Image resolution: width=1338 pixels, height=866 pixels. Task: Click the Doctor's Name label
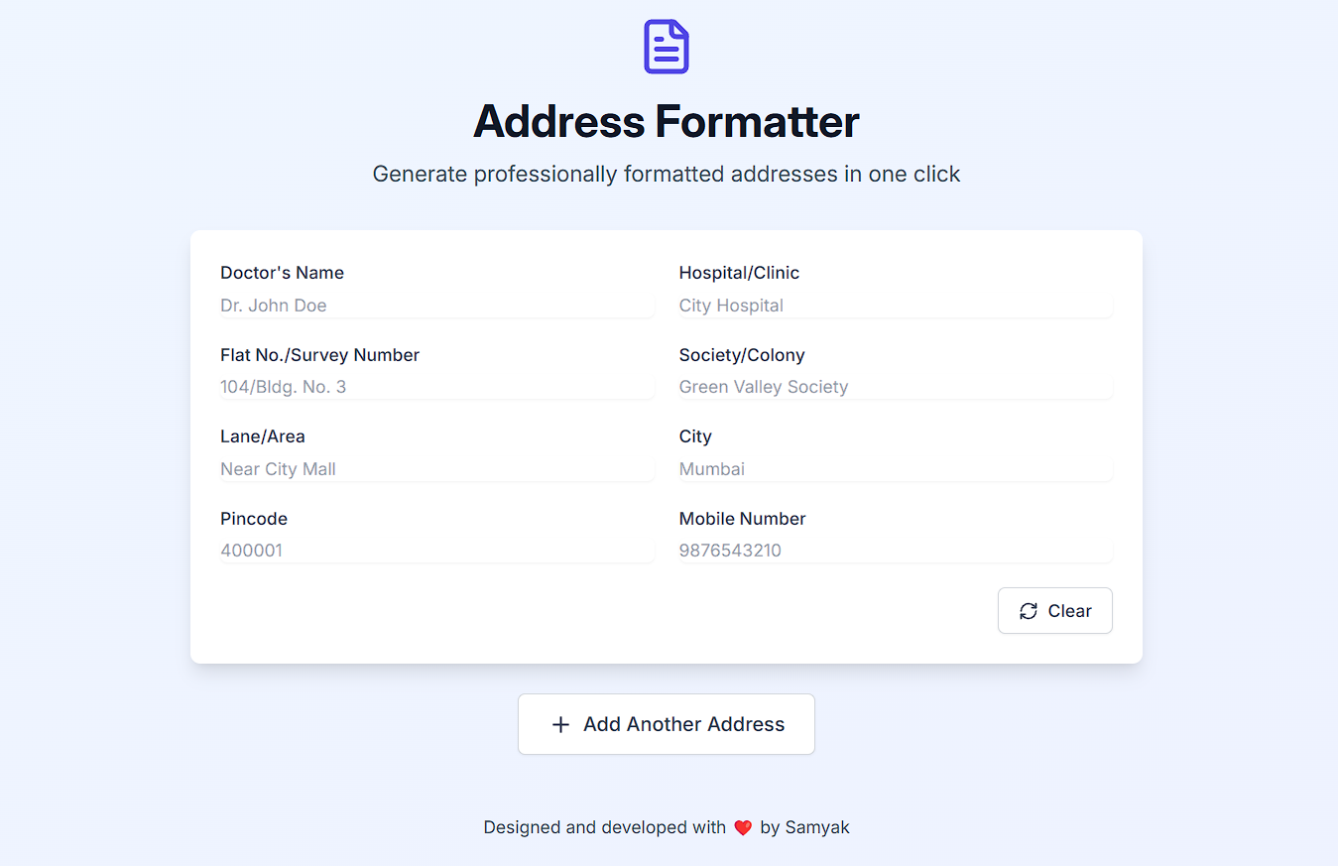click(282, 273)
